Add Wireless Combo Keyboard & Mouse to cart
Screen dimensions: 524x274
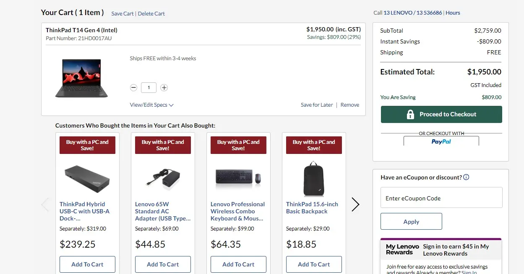click(238, 264)
